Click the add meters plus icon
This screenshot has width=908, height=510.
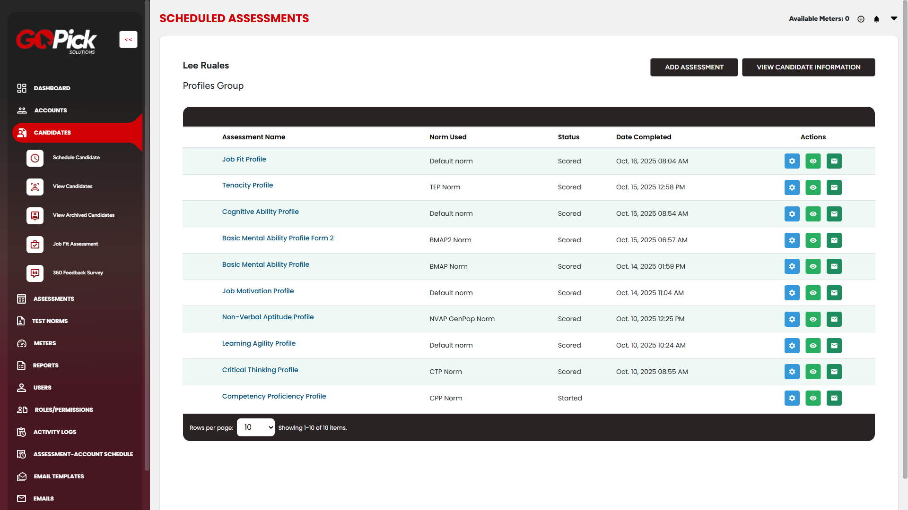point(861,19)
